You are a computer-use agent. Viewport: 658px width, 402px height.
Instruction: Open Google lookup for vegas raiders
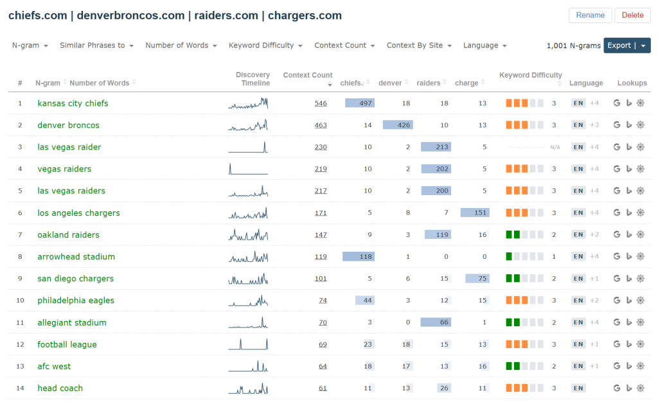[x=616, y=169]
